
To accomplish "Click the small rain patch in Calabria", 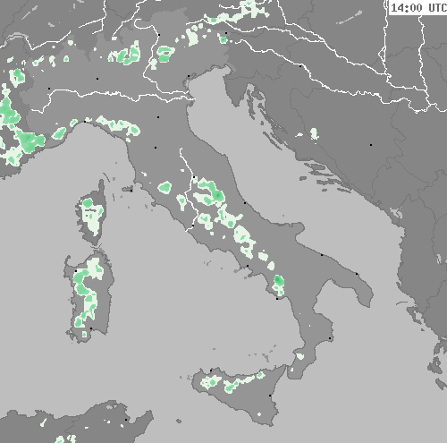I will tap(299, 356).
